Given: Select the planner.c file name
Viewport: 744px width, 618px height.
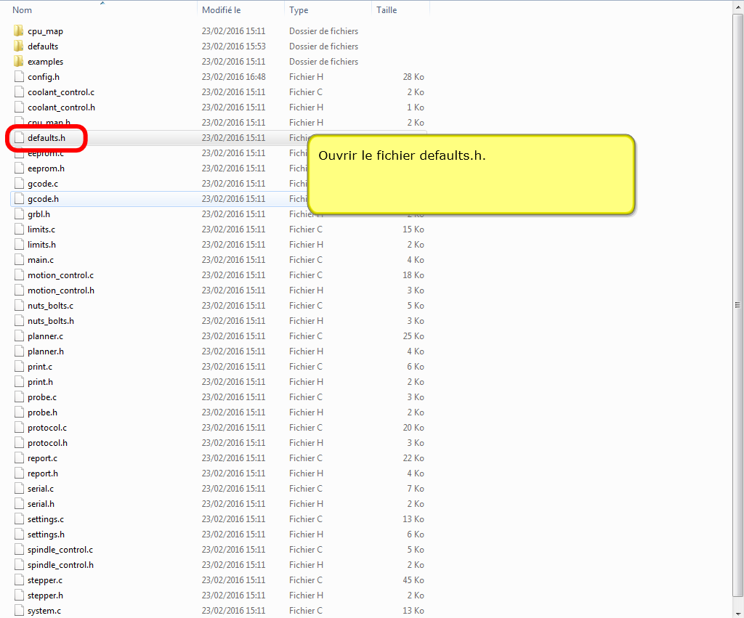Looking at the screenshot, I should pos(45,336).
